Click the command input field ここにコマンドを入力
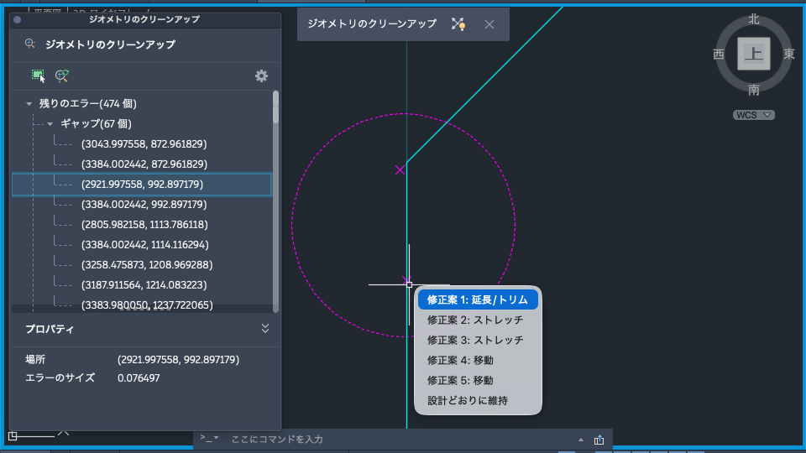The width and height of the screenshot is (806, 453). [401, 439]
